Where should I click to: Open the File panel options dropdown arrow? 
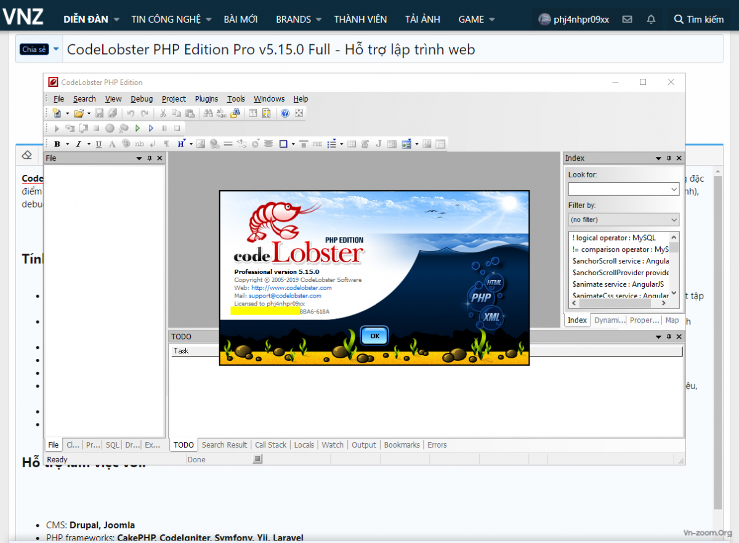click(x=139, y=158)
